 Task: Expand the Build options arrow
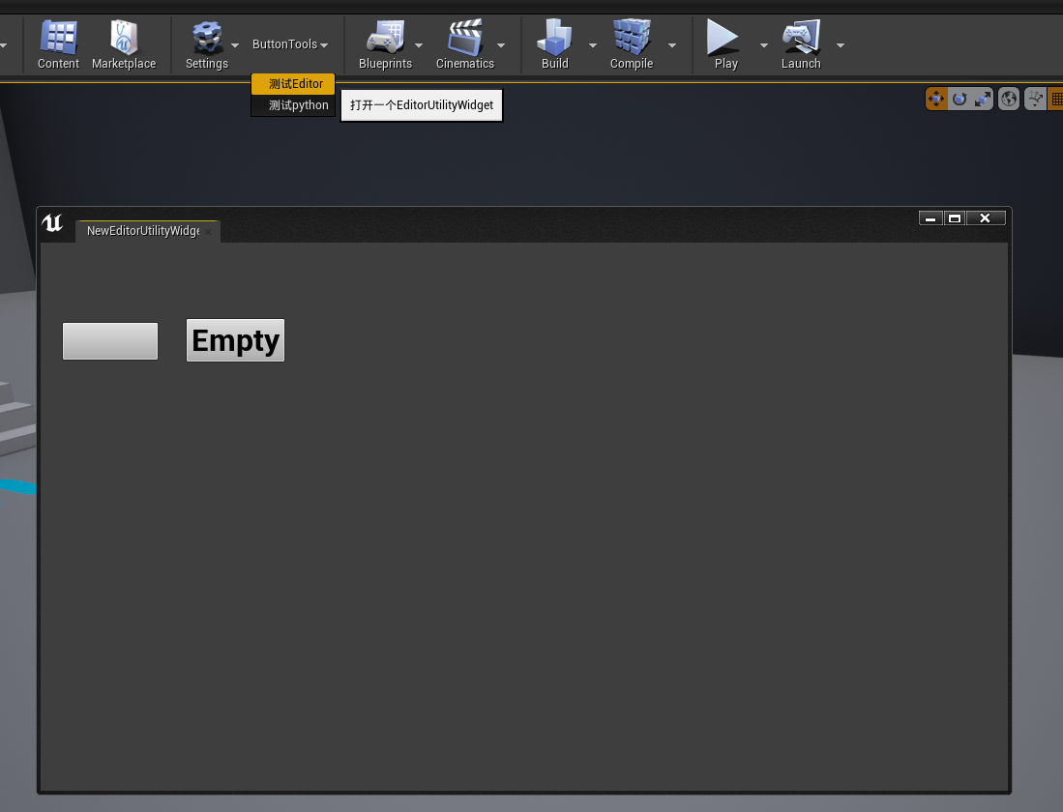593,45
